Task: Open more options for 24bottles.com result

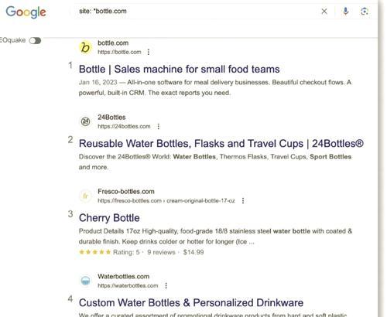Action: pos(159,126)
